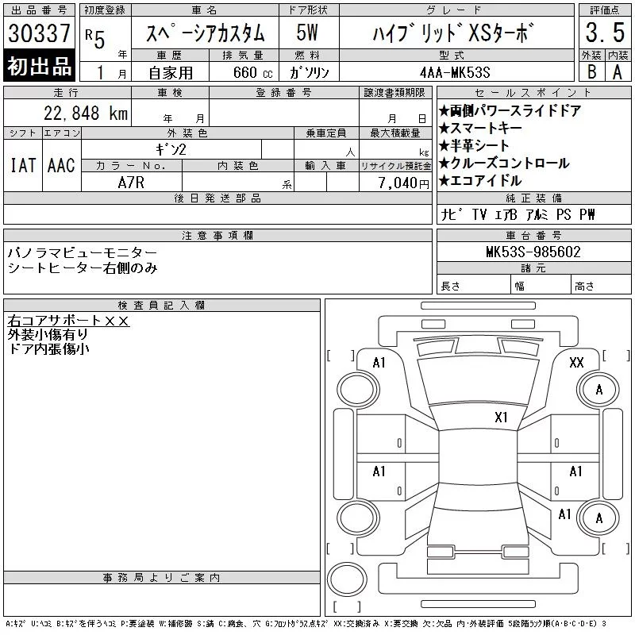
Task: Click the A mark on the rear right wheel
Action: 599,518
